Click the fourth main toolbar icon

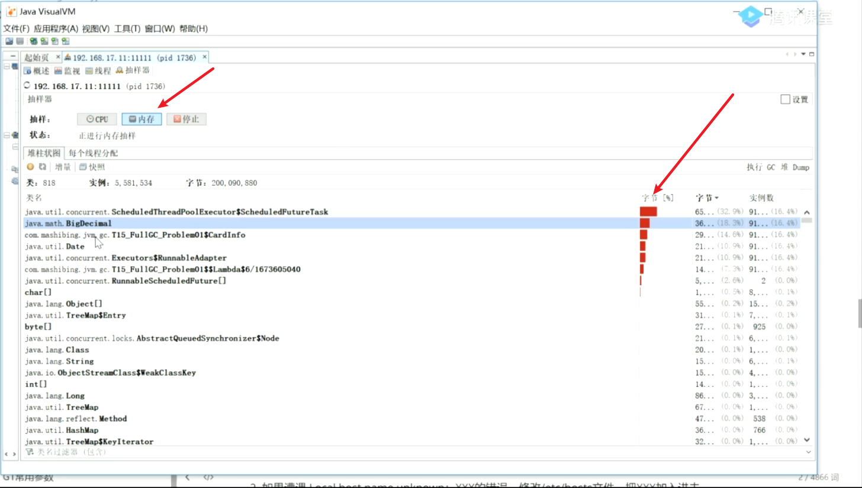pos(44,41)
